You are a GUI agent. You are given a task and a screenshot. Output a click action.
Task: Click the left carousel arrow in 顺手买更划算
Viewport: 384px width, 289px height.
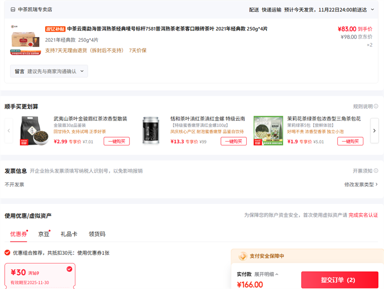coord(9,130)
